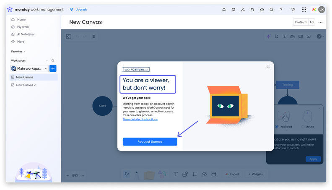Close the trackpad/mouse setup panel
The width and height of the screenshot is (332, 190).
point(319,109)
